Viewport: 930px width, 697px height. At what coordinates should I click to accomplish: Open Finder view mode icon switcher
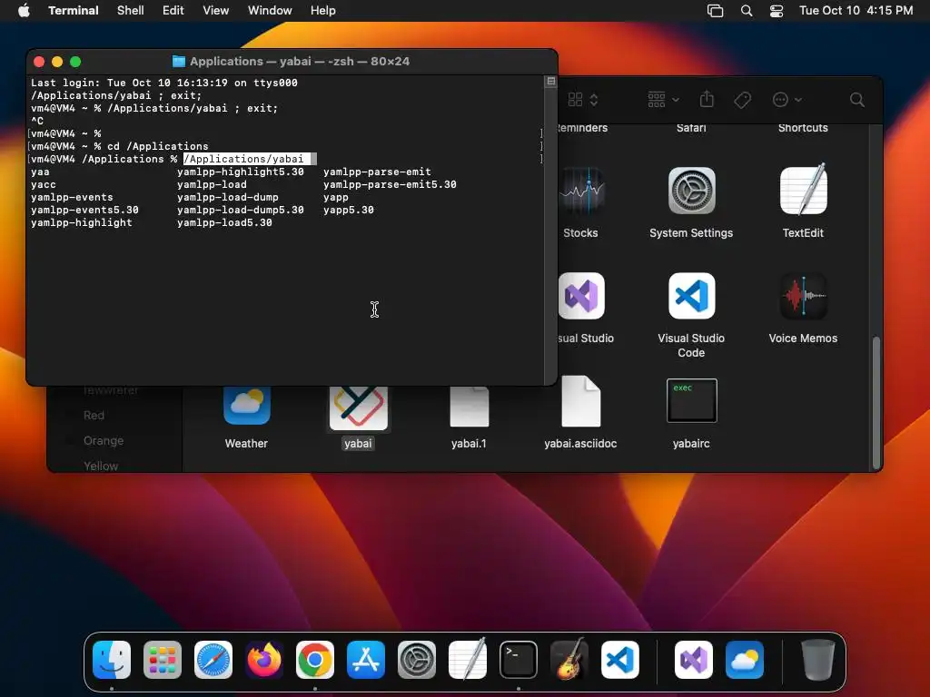582,100
